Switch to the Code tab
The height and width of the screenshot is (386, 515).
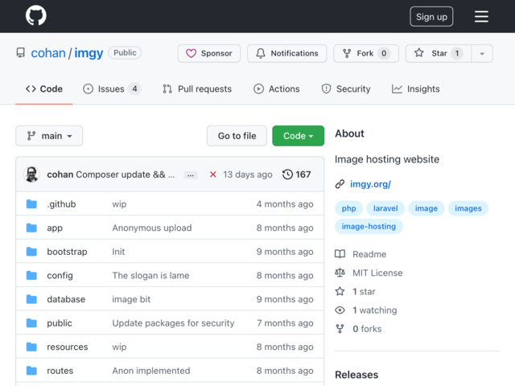pyautogui.click(x=44, y=89)
